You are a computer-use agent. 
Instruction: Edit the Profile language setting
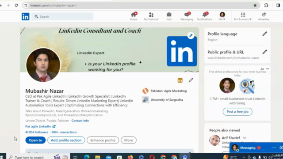(264, 34)
